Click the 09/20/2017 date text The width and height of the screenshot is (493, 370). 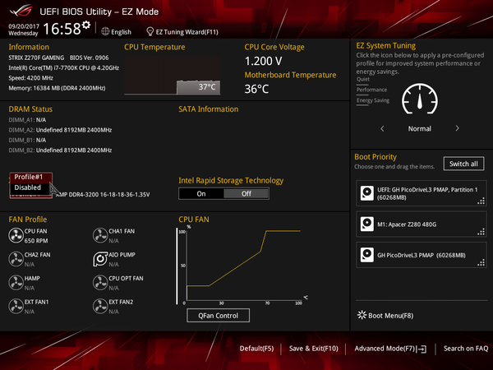[24, 26]
